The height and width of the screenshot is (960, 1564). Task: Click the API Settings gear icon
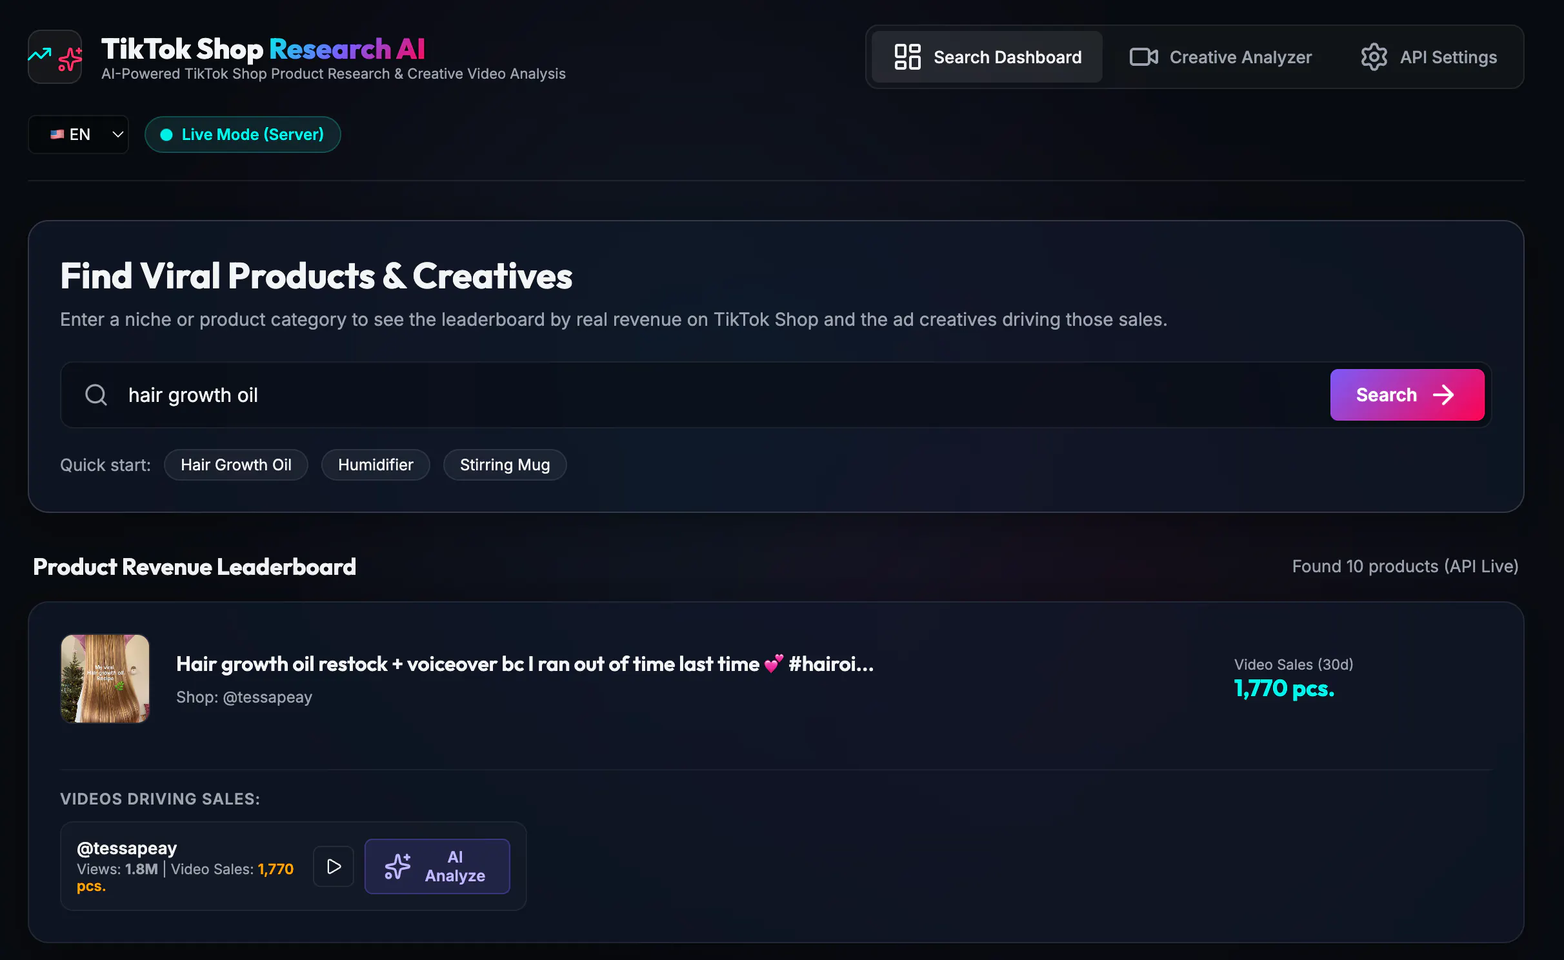[1374, 57]
